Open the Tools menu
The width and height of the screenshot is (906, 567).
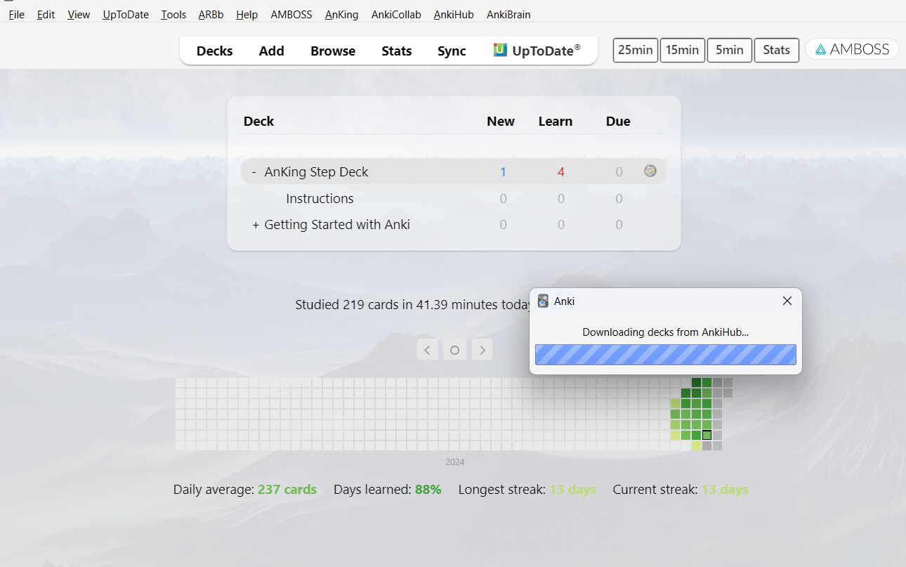pyautogui.click(x=173, y=14)
